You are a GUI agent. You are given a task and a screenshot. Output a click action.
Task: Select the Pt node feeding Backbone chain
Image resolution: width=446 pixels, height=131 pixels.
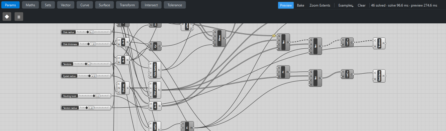click(x=283, y=72)
